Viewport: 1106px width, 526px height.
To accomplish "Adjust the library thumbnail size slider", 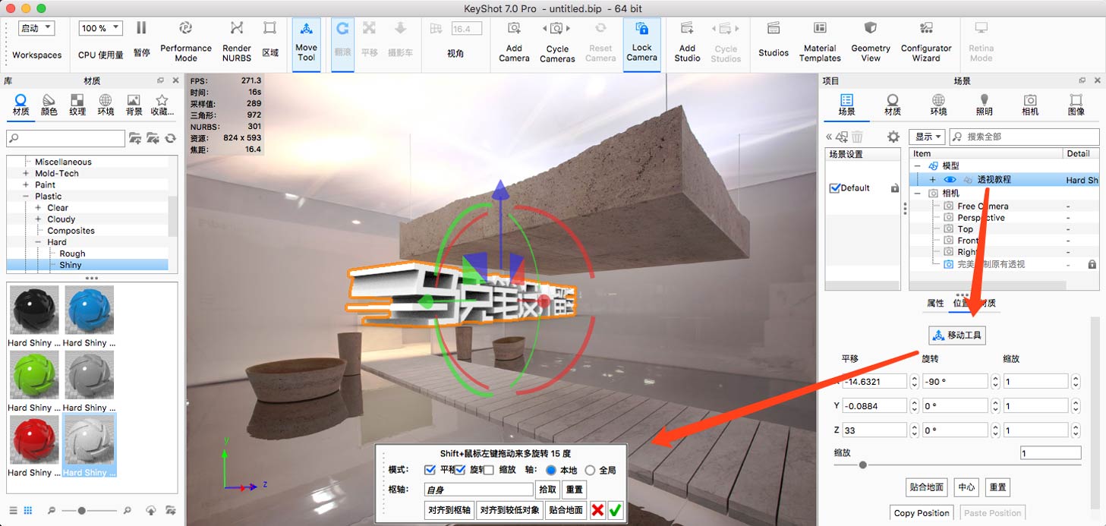I will 81,511.
